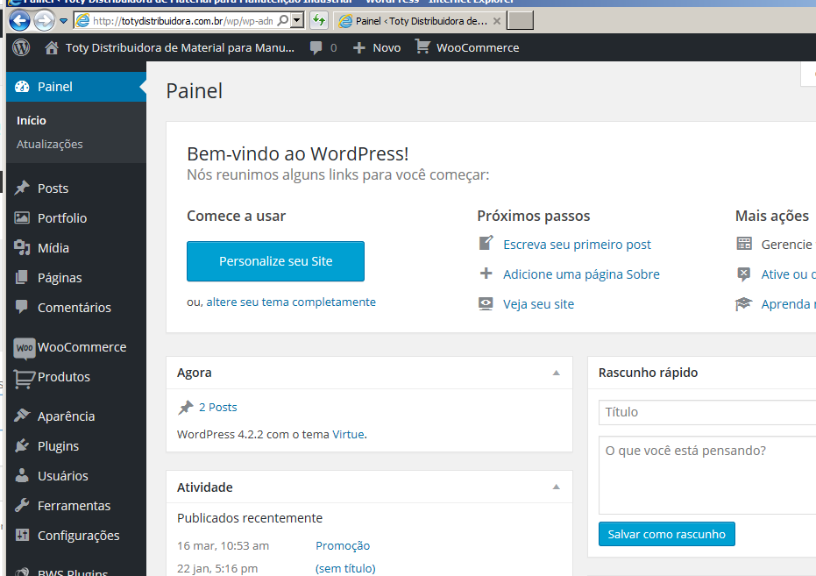Click the home icon beside site name
The width and height of the screenshot is (816, 576).
click(x=52, y=47)
